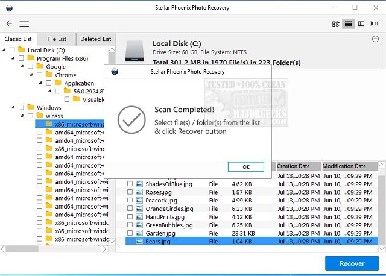This screenshot has width=386, height=276.
Task: Collapse the 56.0.2924.87 tree node
Action: click(x=49, y=91)
